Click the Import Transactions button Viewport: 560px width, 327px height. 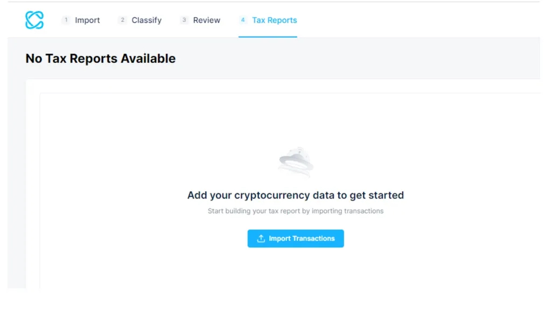[295, 238]
